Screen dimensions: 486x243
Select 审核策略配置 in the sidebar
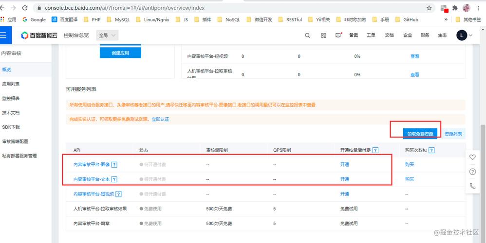coord(26,141)
